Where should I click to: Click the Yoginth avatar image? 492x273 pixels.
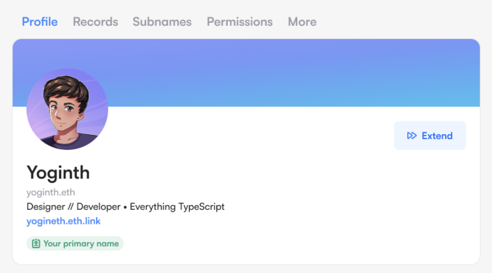pyautogui.click(x=67, y=110)
